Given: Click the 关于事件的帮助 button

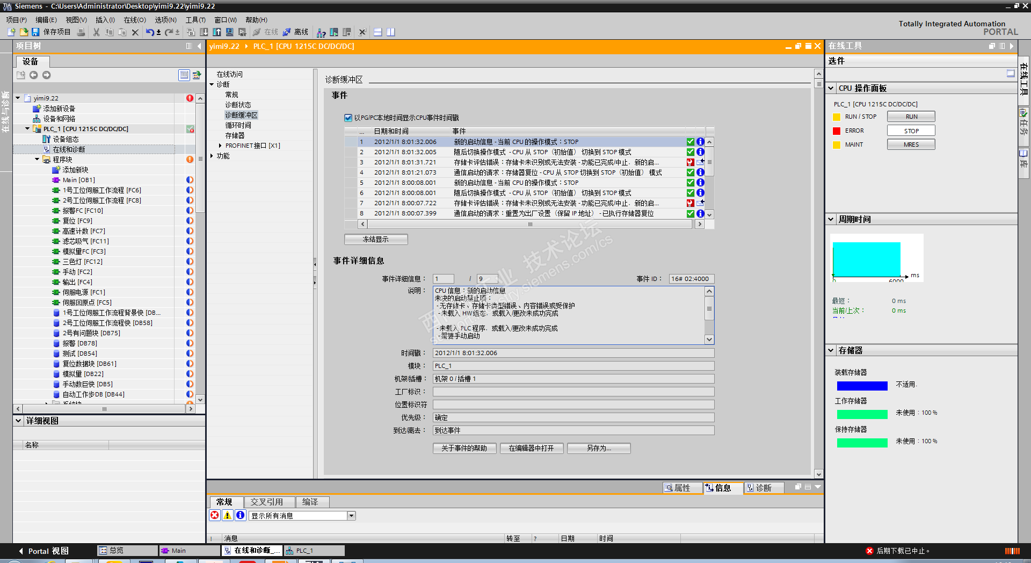Looking at the screenshot, I should [x=464, y=448].
